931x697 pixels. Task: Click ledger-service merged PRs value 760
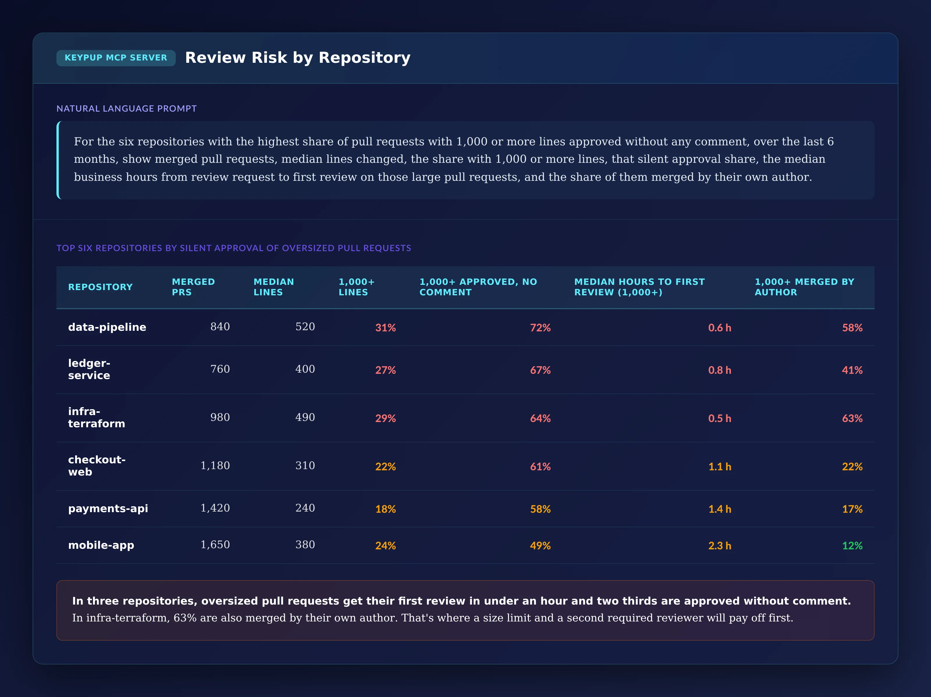coord(220,369)
